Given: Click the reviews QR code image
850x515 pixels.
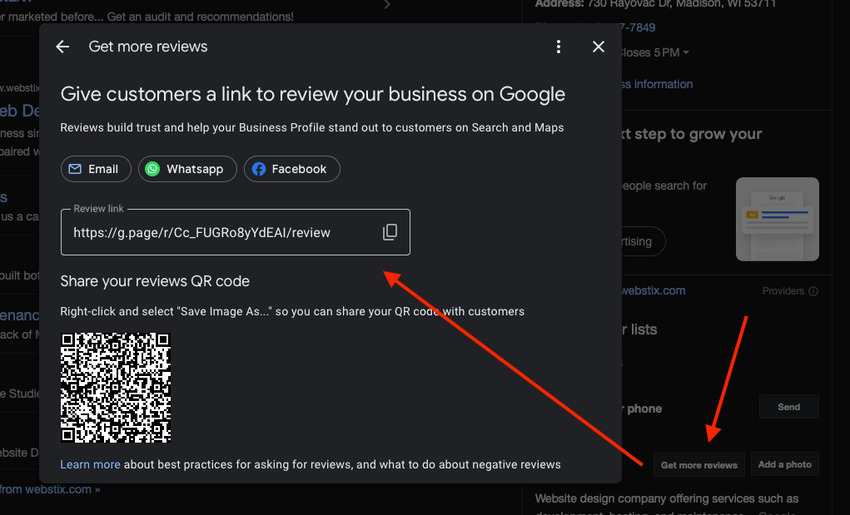Looking at the screenshot, I should pos(115,388).
